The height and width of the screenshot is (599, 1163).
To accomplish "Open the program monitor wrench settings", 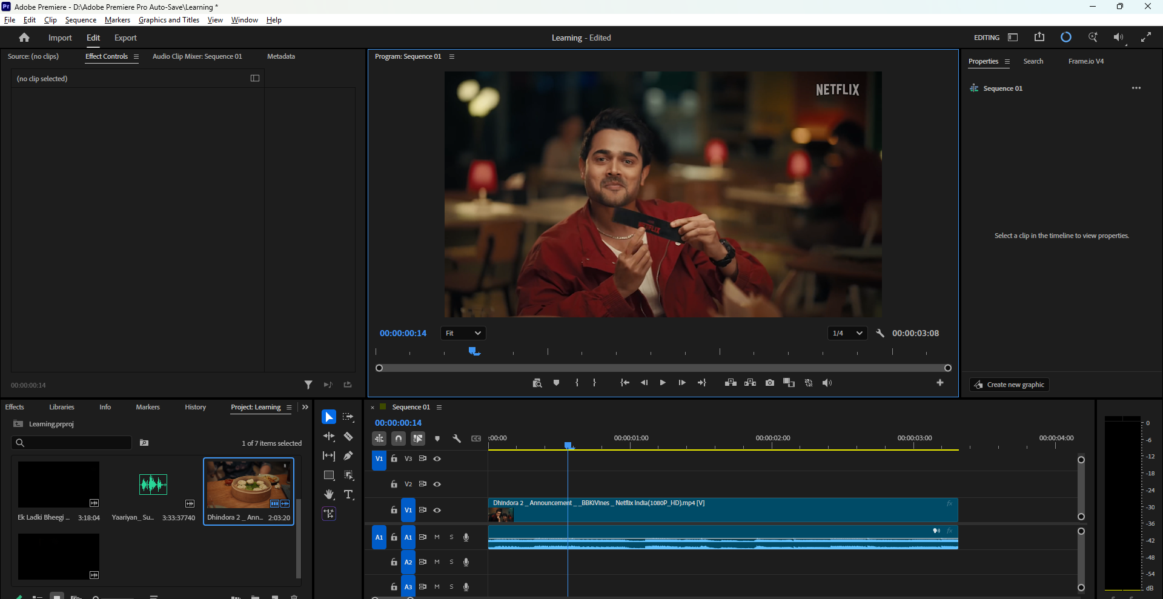I will tap(880, 333).
